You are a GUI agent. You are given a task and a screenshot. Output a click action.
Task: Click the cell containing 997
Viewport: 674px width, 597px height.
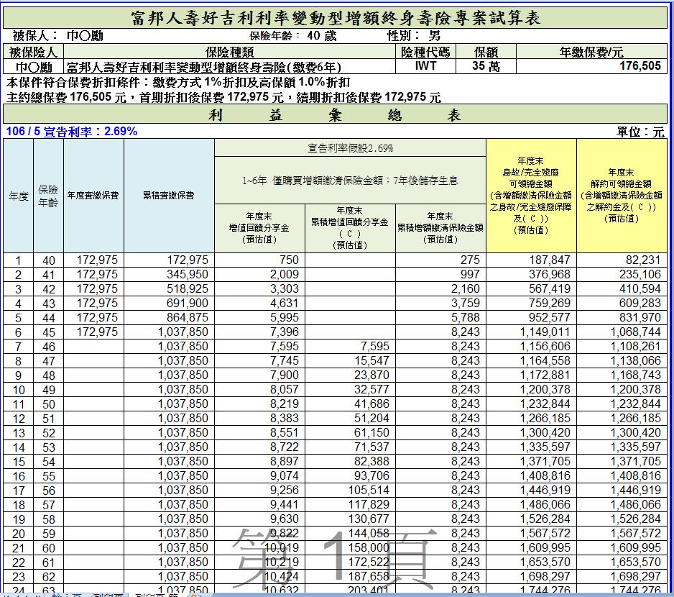click(440, 274)
